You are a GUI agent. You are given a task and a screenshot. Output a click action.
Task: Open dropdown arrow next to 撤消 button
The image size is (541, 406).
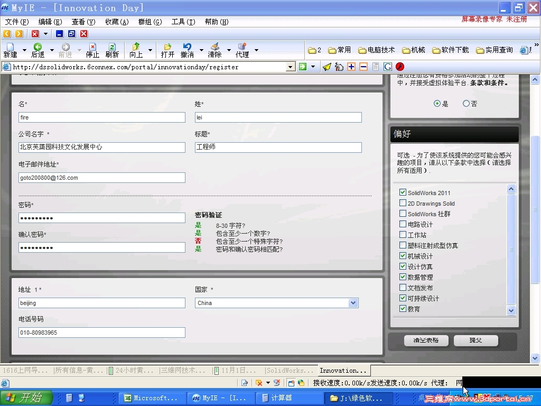(x=201, y=50)
